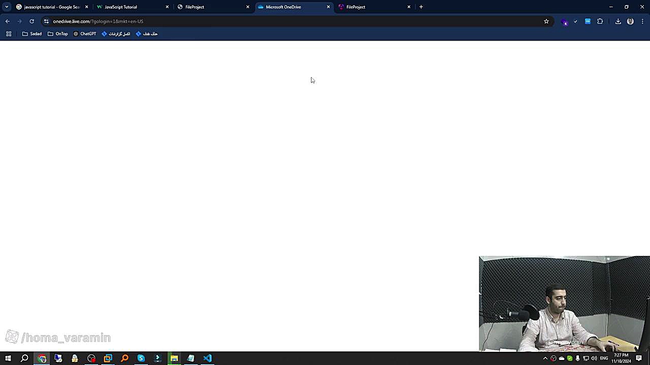
Task: Open the last blue-diamond bookmark
Action: point(147,34)
